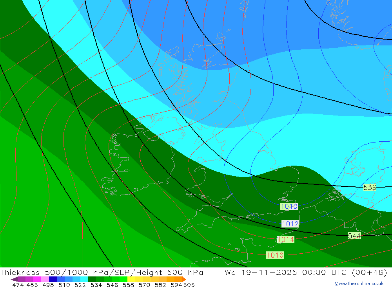392x287 pixels.
Task: Click the legend value 570
Action: click(x=144, y=285)
